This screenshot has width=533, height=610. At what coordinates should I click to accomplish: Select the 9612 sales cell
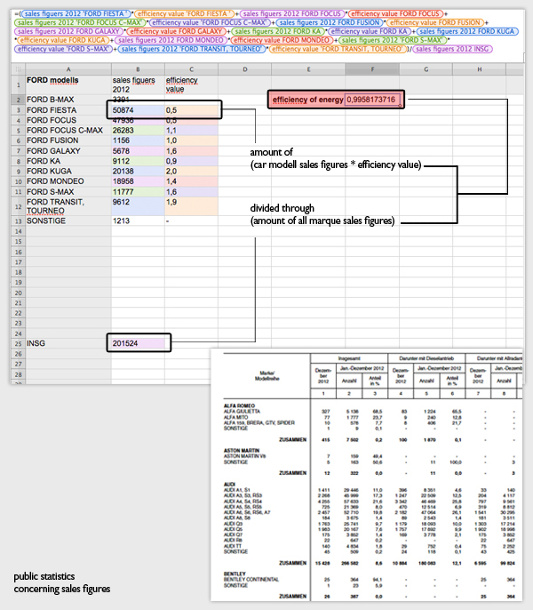(138, 206)
